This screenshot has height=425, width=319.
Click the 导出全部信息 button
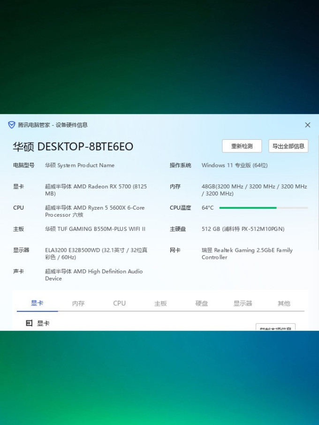[x=289, y=146]
